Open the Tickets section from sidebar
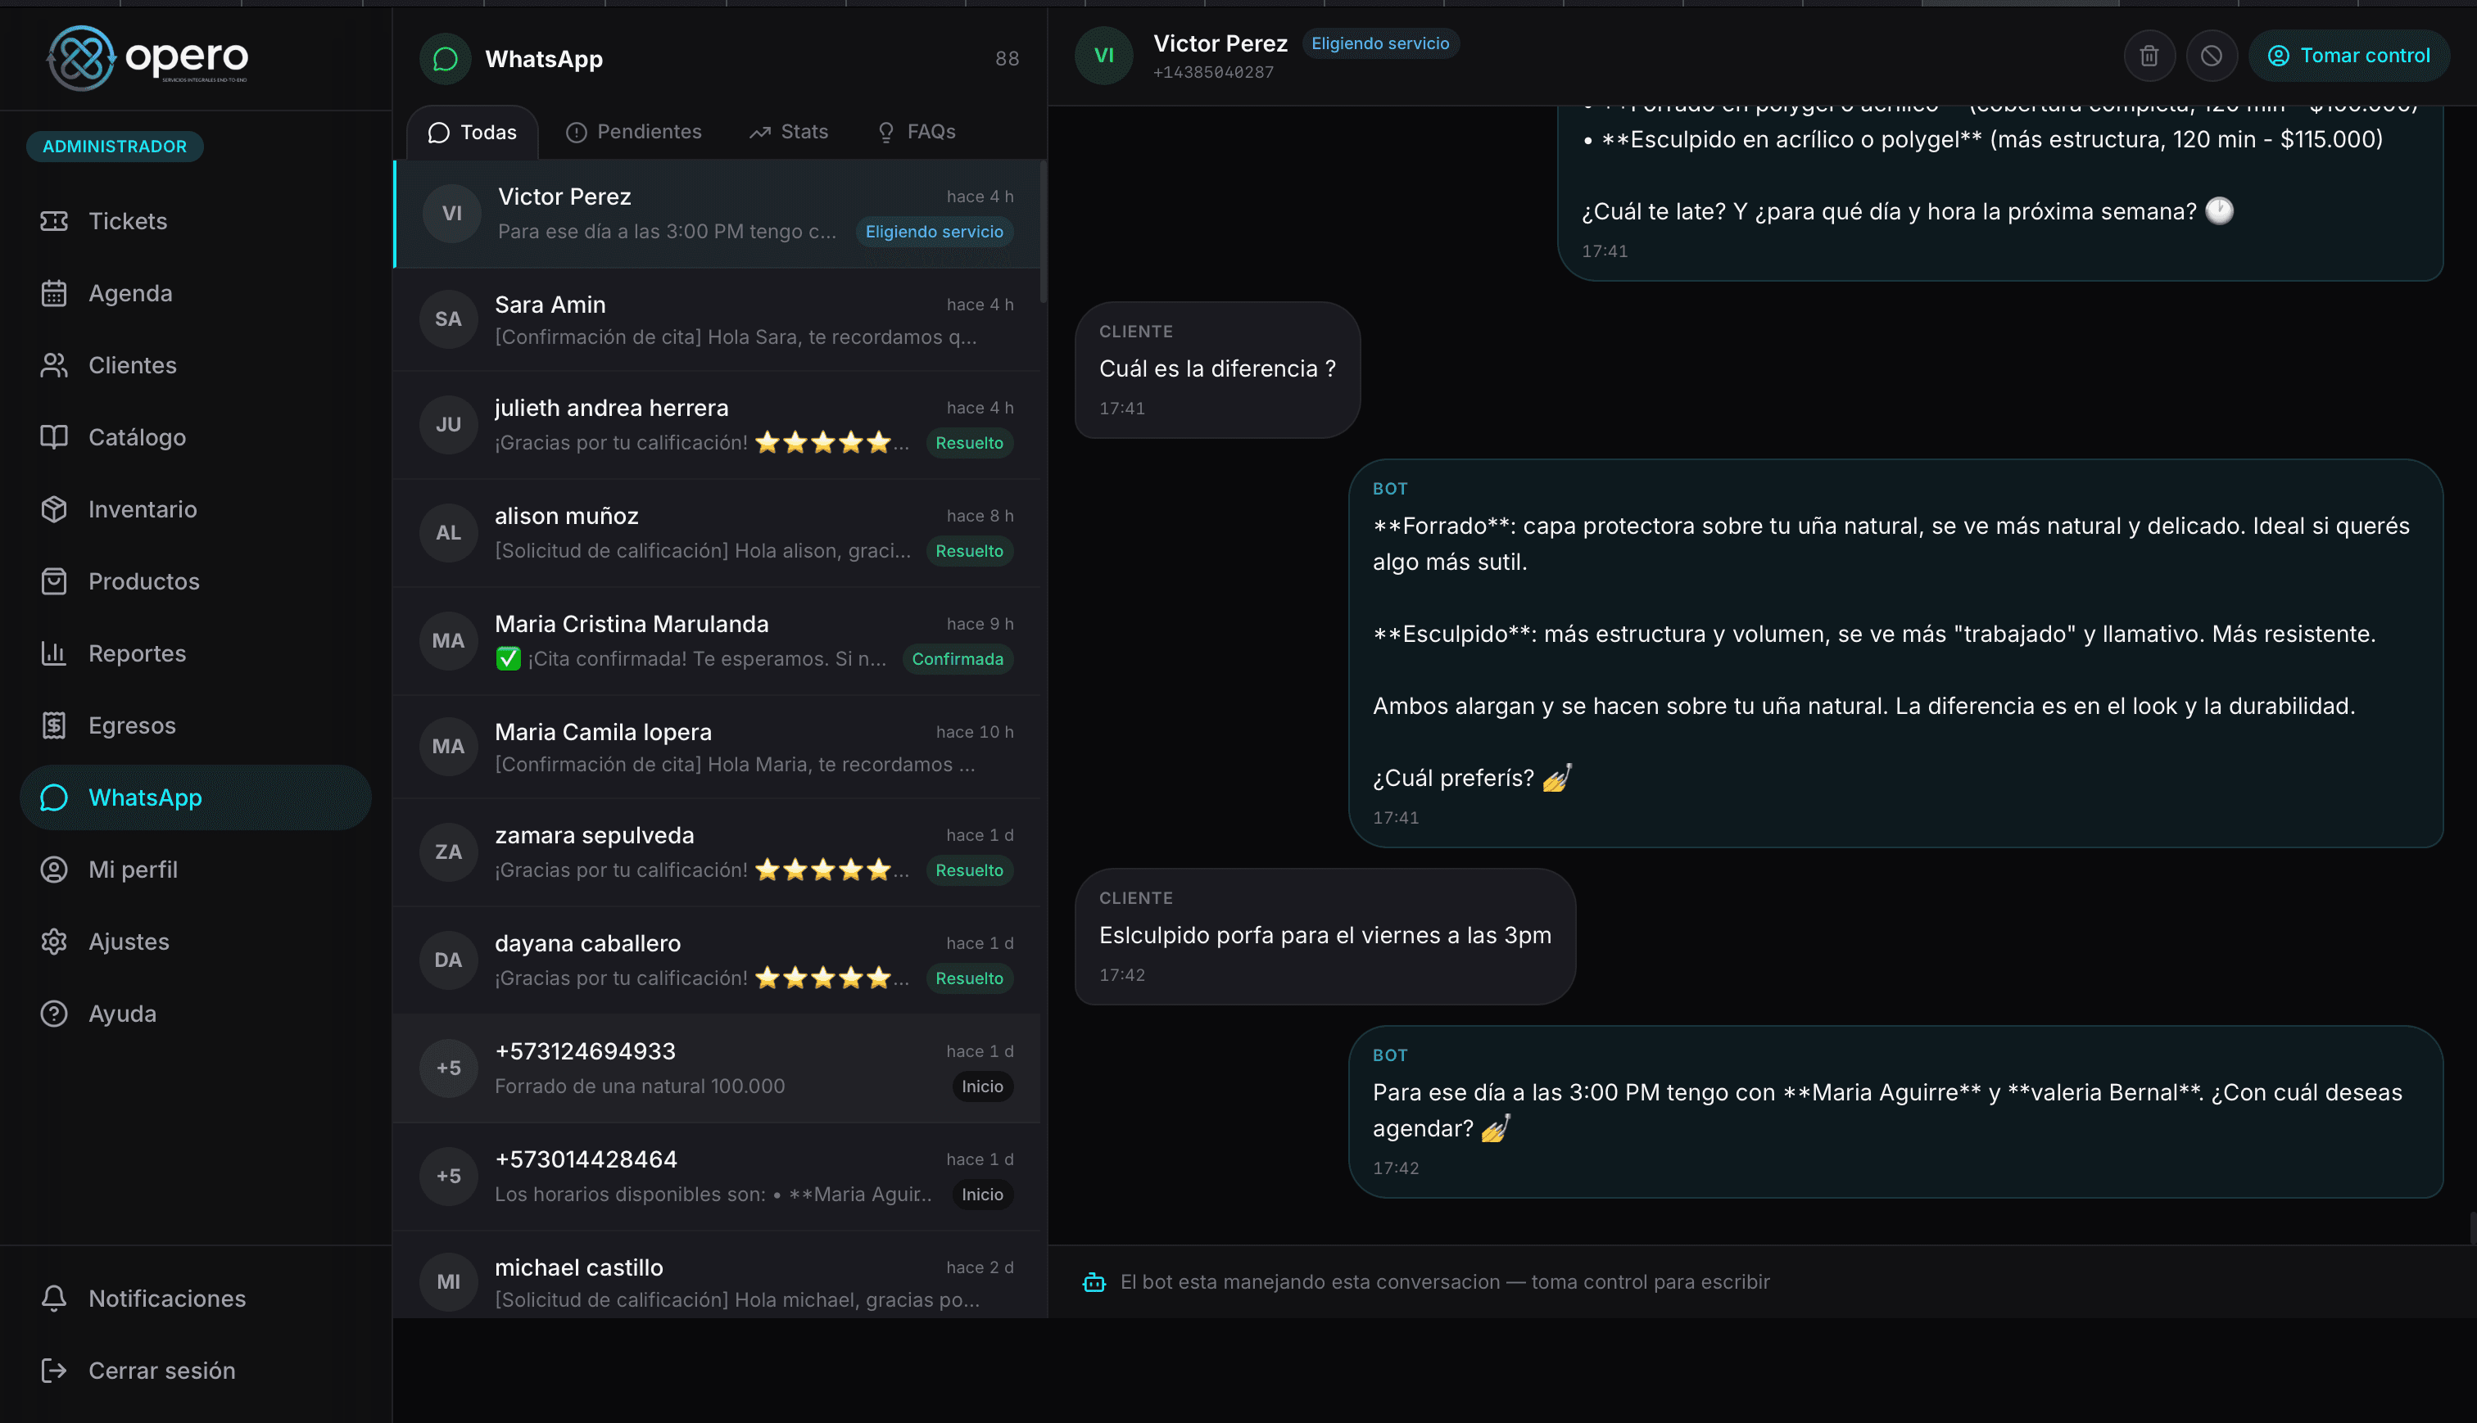 coord(128,221)
